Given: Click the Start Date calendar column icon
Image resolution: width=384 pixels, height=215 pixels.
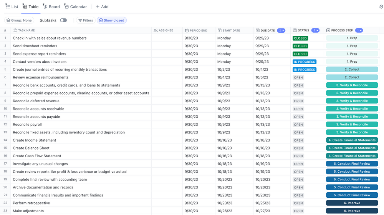Looking at the screenshot, I should pos(219,30).
